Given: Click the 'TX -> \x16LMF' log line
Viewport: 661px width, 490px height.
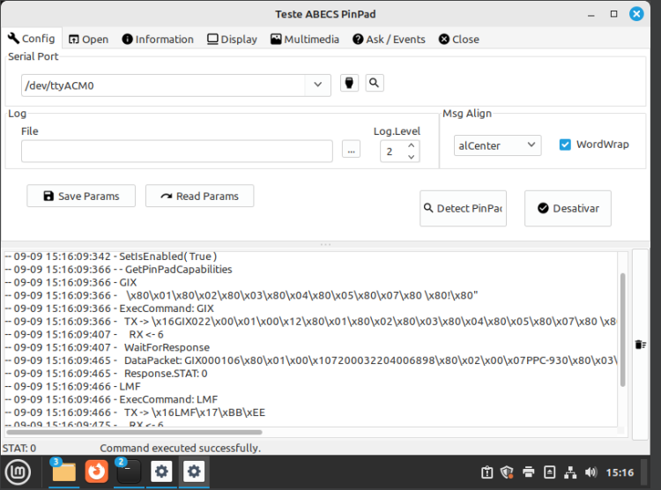Looking at the screenshot, I should 135,412.
